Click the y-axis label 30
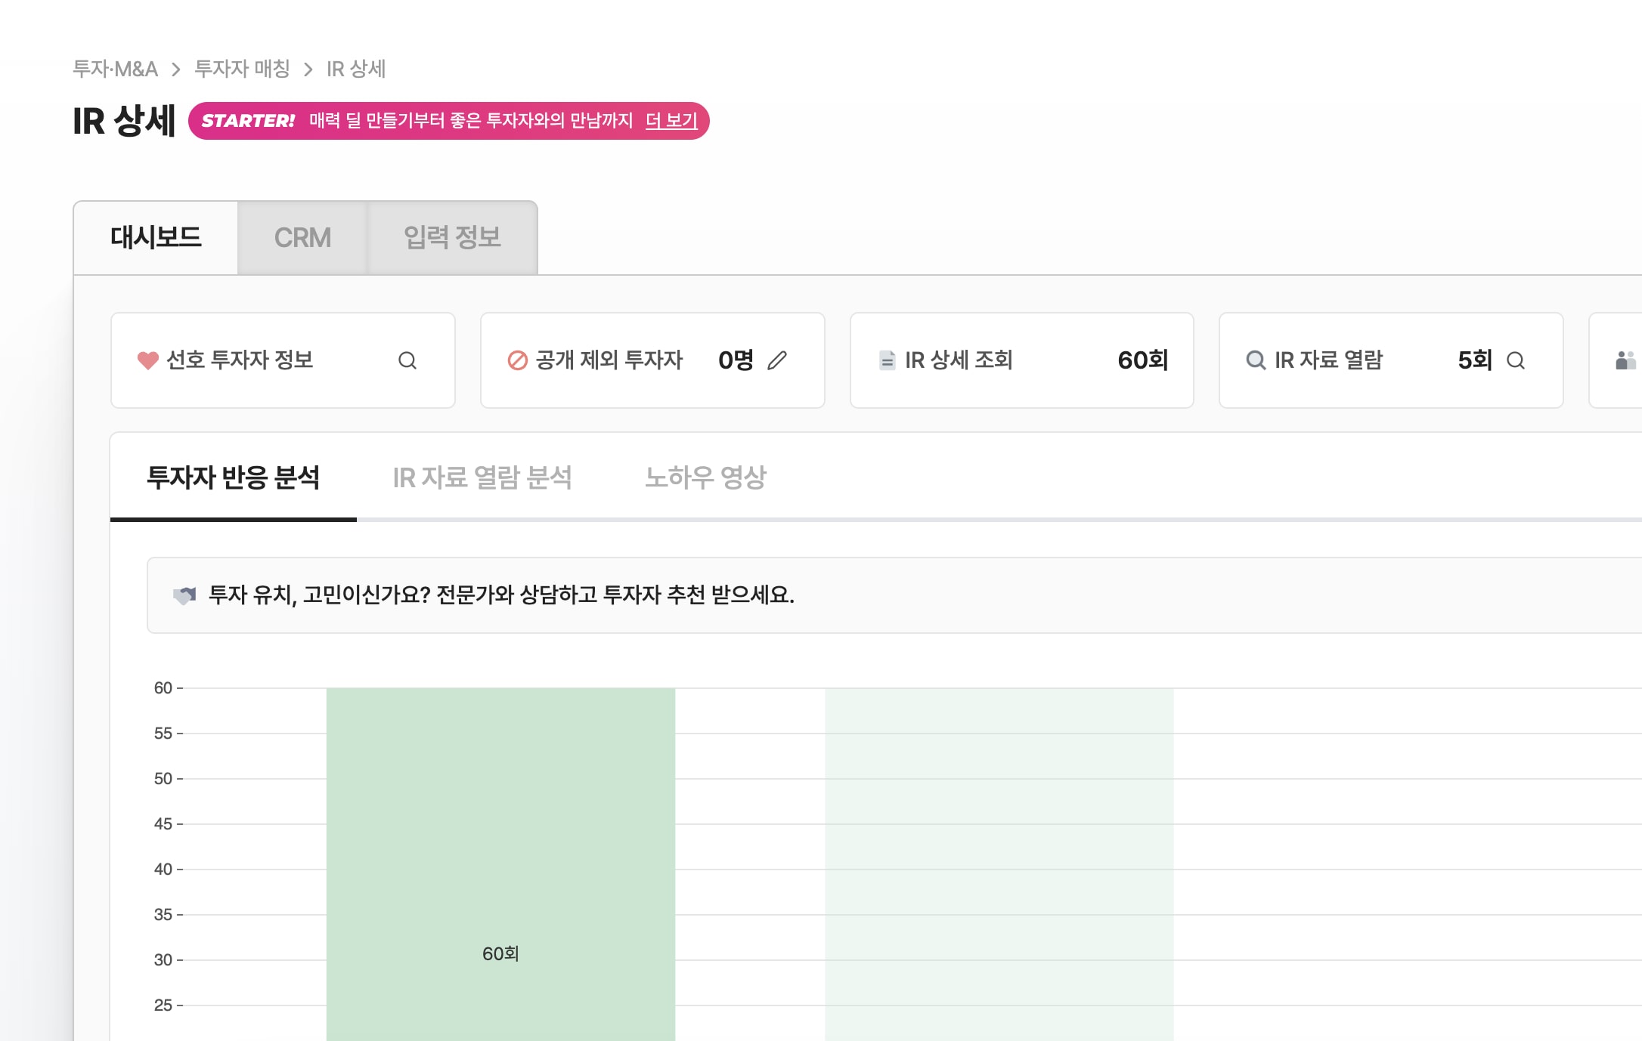This screenshot has width=1642, height=1041. pos(163,960)
